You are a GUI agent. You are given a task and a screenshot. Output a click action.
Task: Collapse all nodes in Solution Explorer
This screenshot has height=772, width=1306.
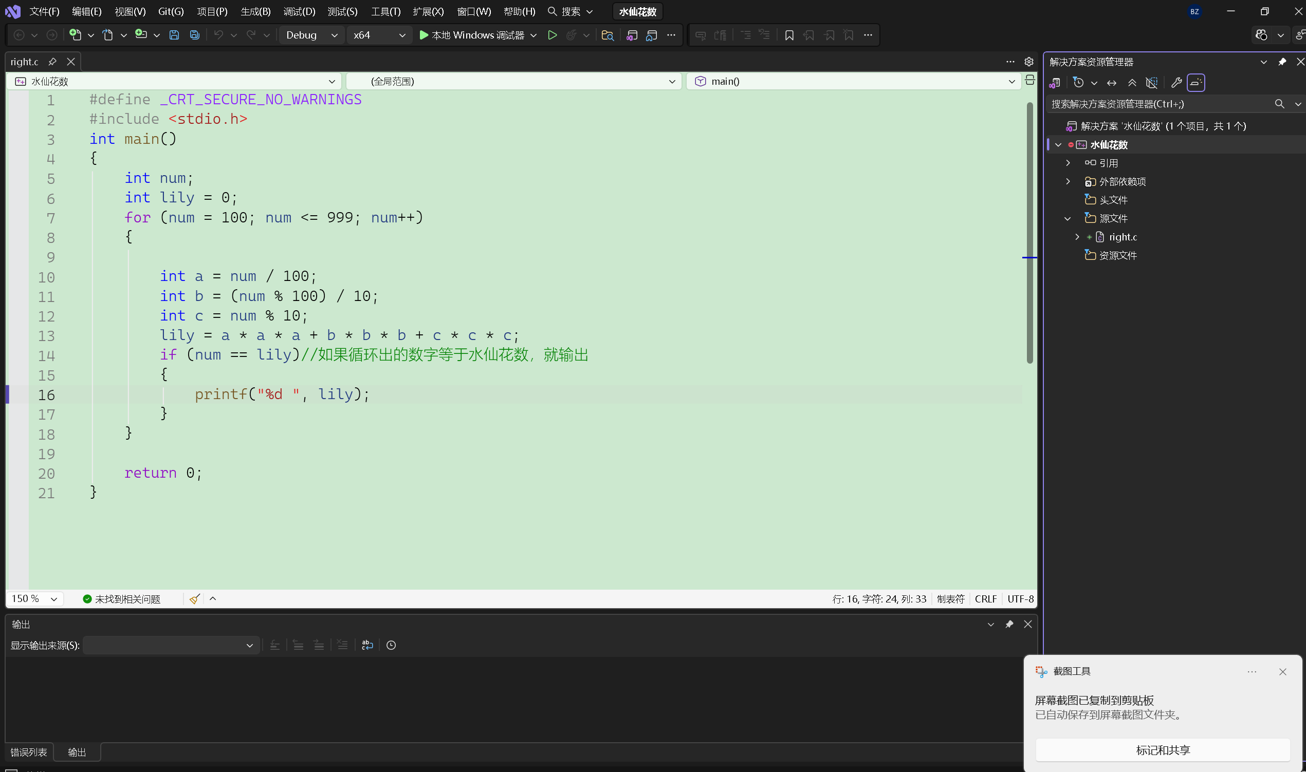[1132, 82]
